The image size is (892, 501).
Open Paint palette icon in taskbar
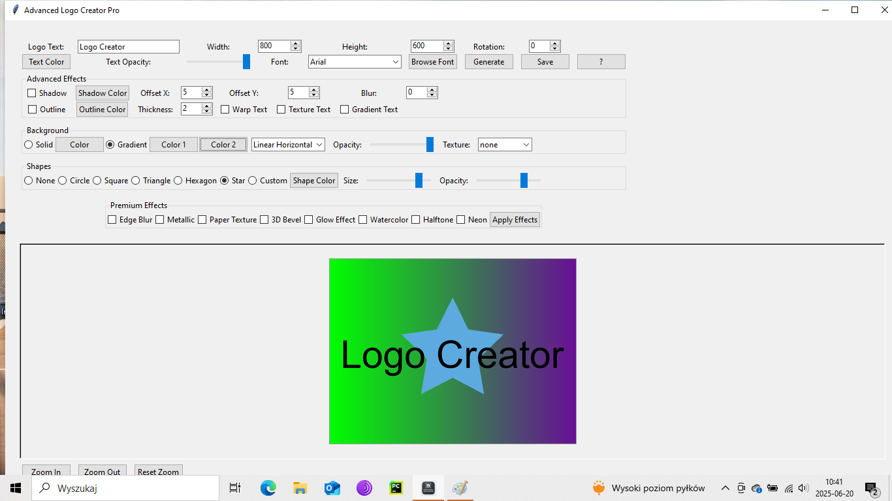click(460, 488)
